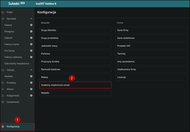Click the plus icon next to Produkty
This screenshot has height=132, width=190.
click(31, 83)
